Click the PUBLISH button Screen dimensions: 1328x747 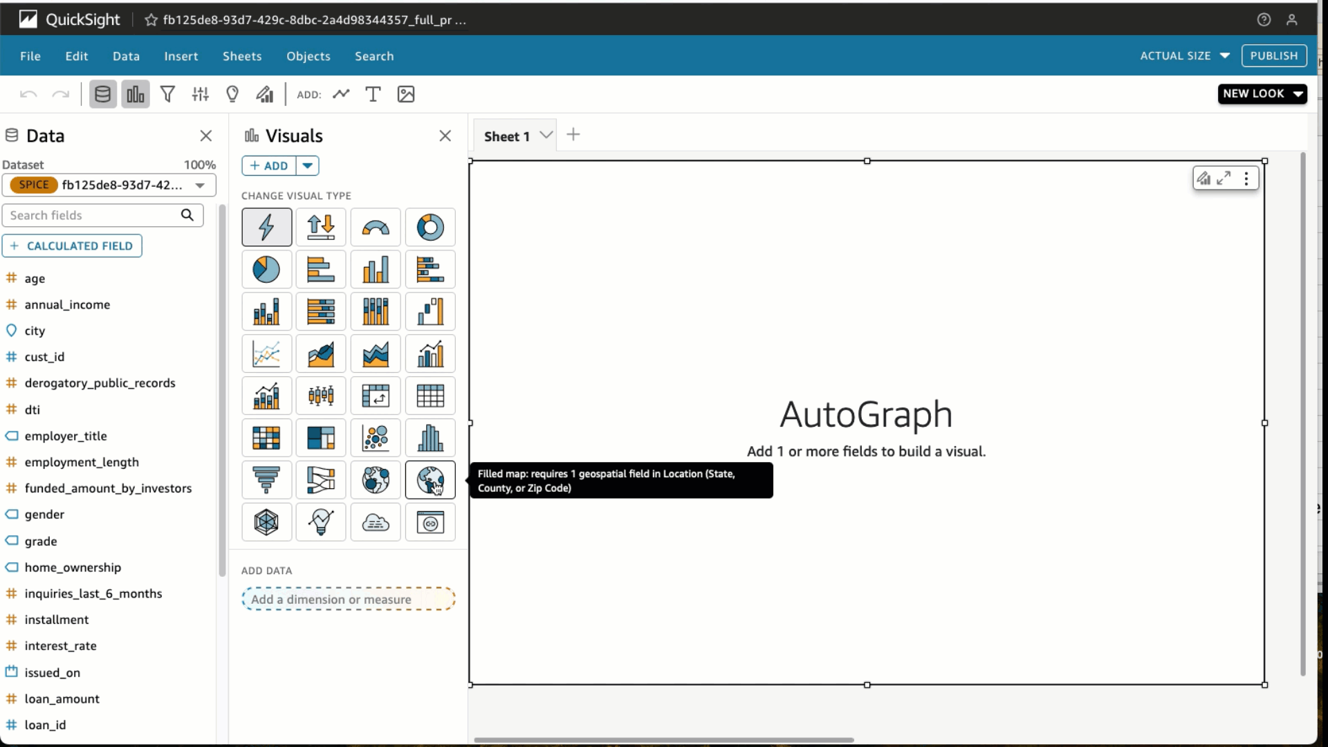coord(1273,56)
